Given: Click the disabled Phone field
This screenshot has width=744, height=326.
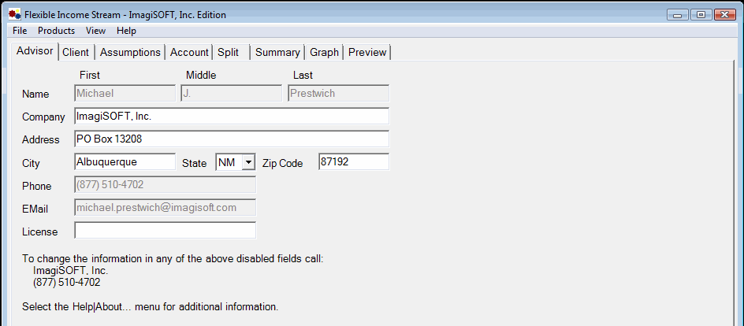Looking at the screenshot, I should point(166,184).
